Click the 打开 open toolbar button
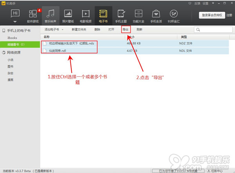235x173 pixels. 111,29
